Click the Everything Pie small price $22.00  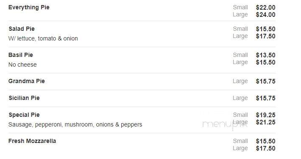click(265, 8)
